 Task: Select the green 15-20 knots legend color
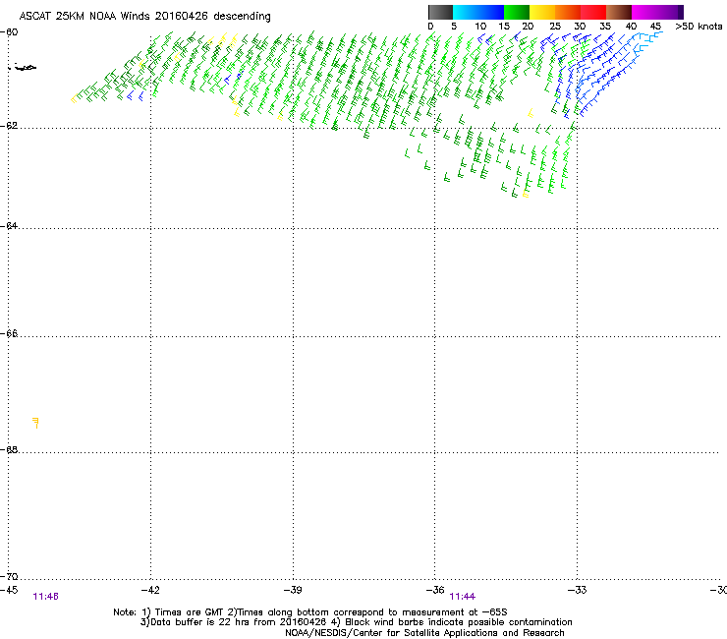point(517,12)
